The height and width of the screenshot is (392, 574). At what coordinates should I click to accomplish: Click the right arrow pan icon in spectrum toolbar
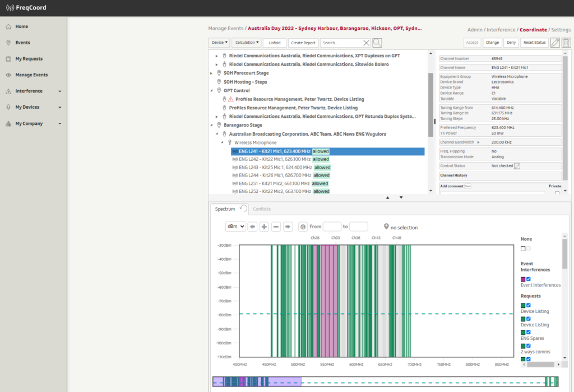click(x=287, y=227)
